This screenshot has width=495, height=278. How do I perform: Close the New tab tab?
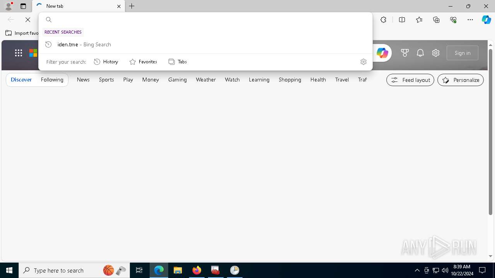119,6
